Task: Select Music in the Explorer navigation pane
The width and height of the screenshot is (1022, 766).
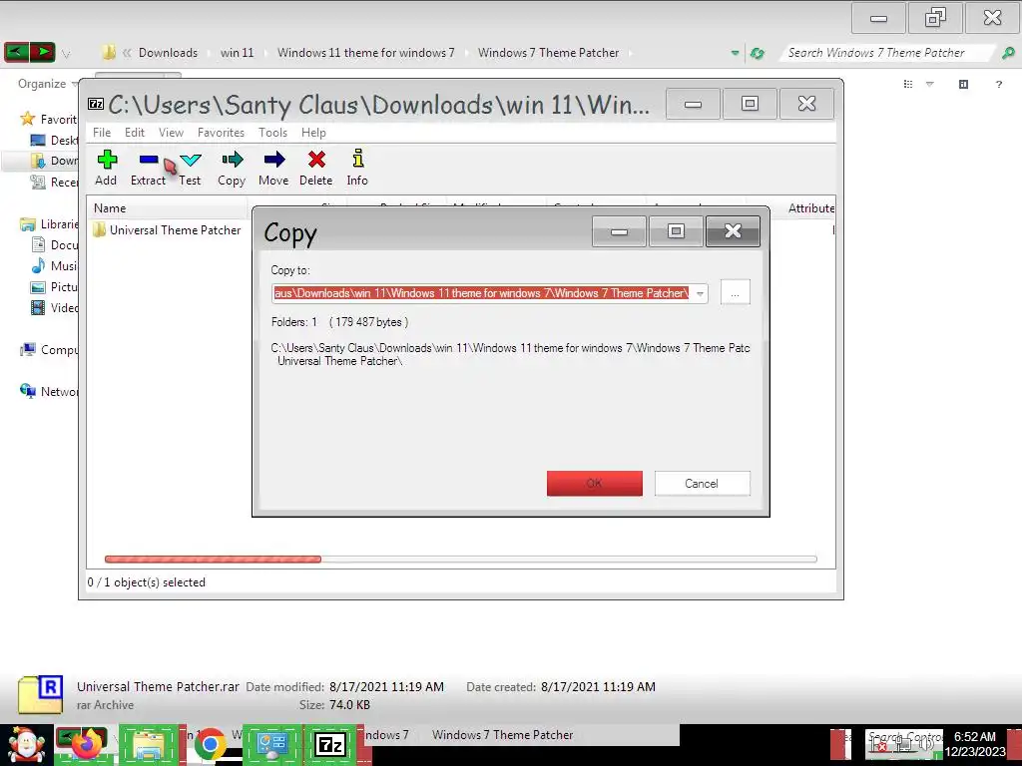Action: tap(54, 265)
